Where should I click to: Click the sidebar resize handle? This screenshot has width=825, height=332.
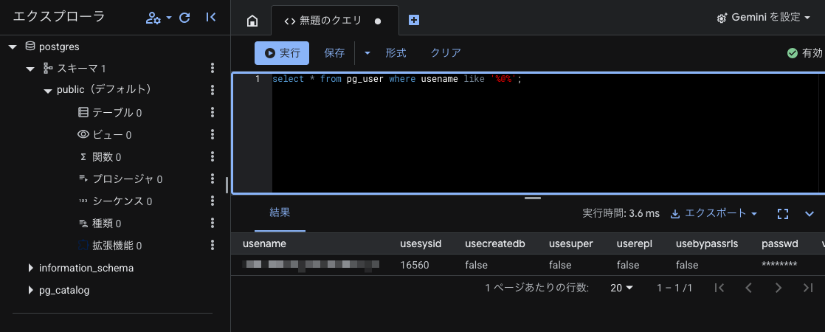[x=227, y=185]
